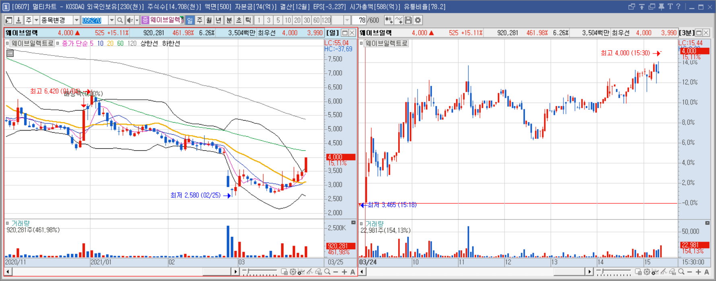716x281 pixels.
Task: Click the magnifier zoom icon under daily chart
Action: (x=327, y=272)
